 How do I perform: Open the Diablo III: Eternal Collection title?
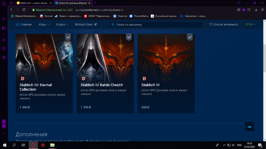[x=36, y=87]
